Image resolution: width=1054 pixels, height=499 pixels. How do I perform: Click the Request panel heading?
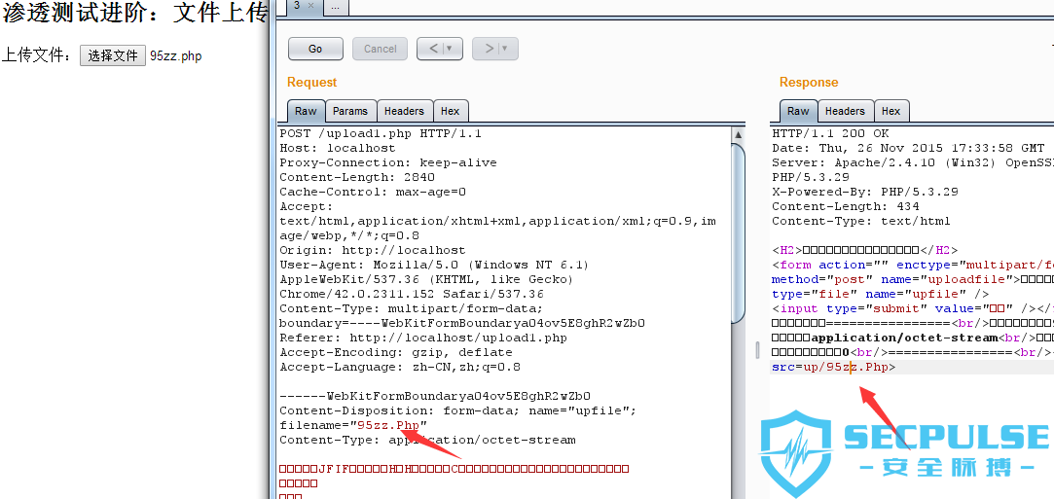[311, 83]
